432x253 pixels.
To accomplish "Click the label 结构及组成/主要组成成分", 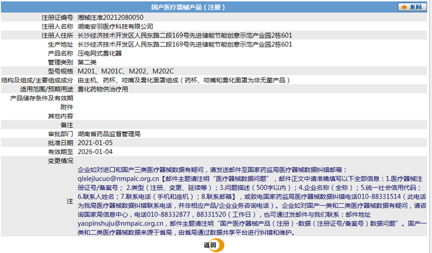I will click(x=37, y=80).
